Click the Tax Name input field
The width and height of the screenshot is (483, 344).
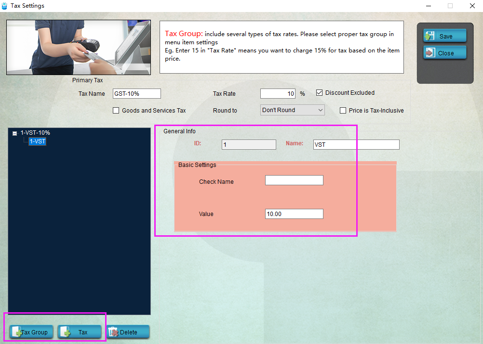[x=137, y=93]
